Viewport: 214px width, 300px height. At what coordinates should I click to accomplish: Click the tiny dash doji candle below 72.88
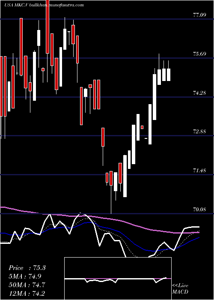146,138
